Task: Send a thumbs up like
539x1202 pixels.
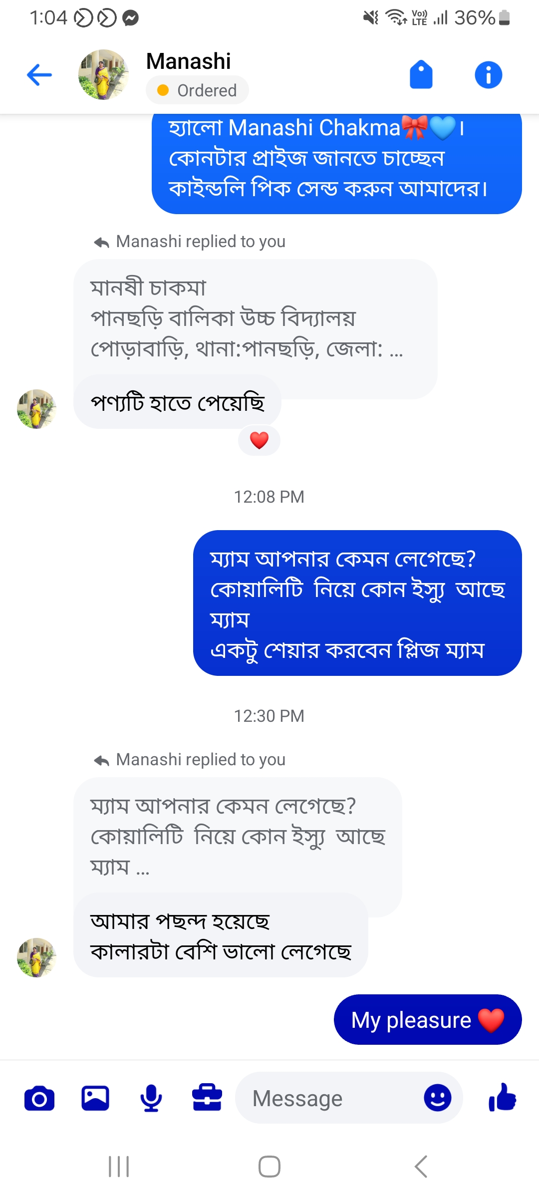Action: click(x=503, y=1098)
